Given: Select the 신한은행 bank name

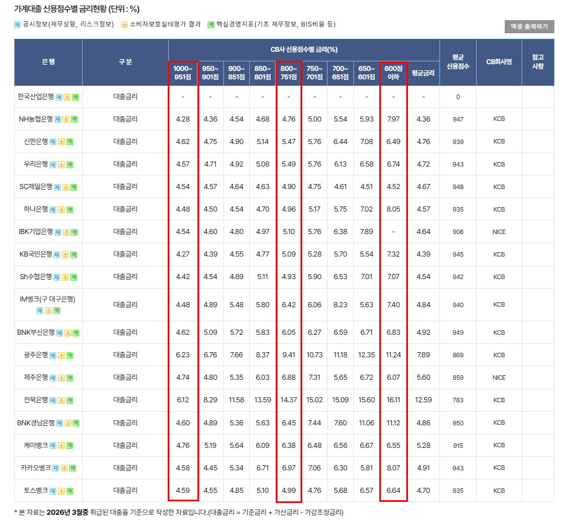Looking at the screenshot, I should click(x=35, y=142).
